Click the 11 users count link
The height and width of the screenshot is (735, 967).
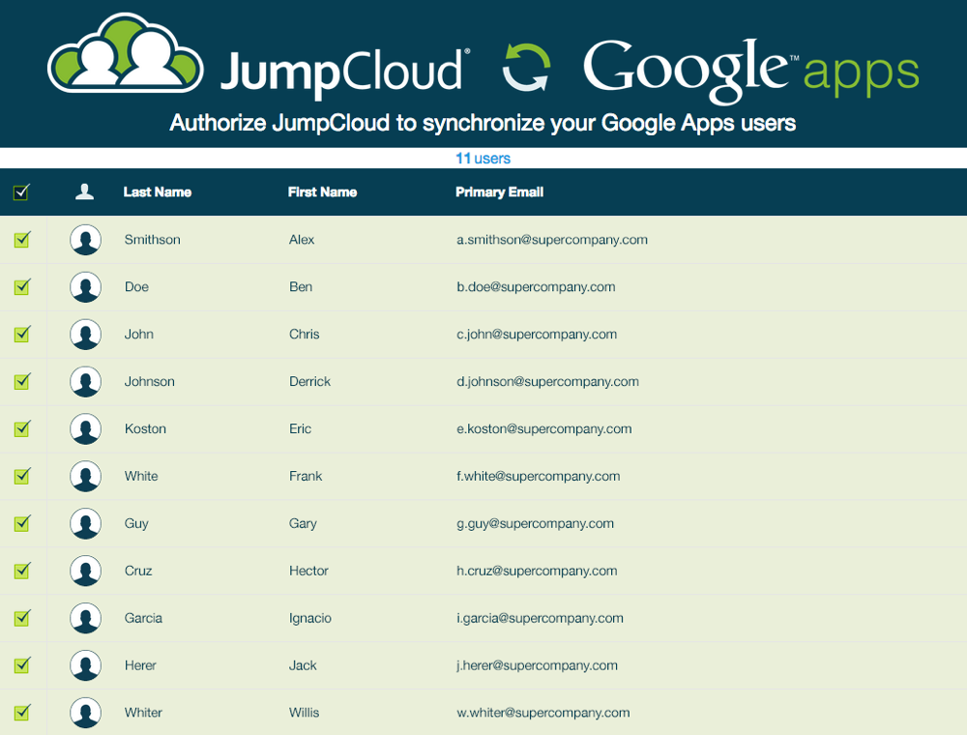tap(483, 159)
